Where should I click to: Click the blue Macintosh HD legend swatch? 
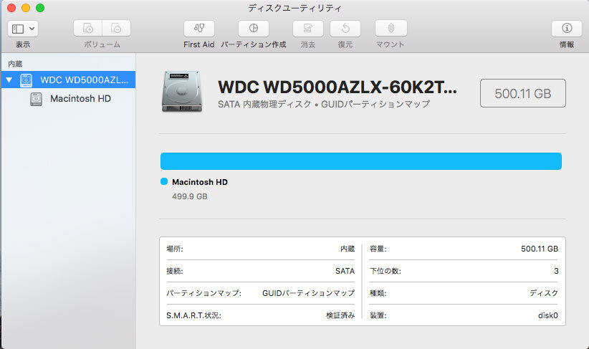(x=164, y=181)
